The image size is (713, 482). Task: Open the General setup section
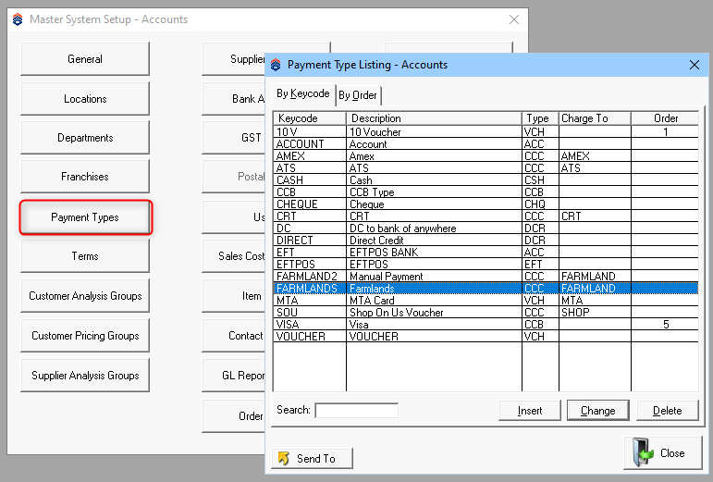tap(85, 59)
